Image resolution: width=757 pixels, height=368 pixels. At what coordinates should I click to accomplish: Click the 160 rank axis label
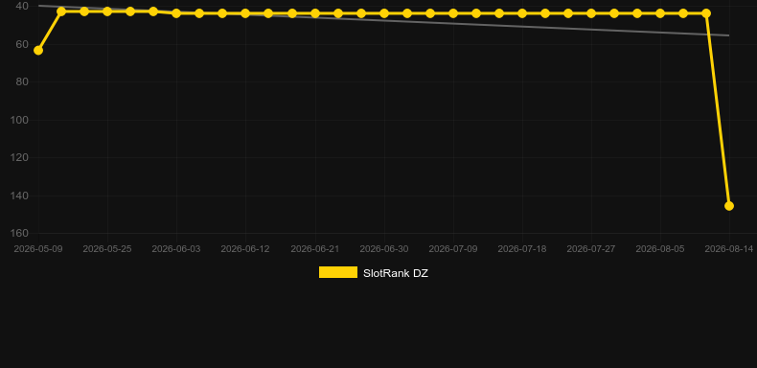[20, 233]
